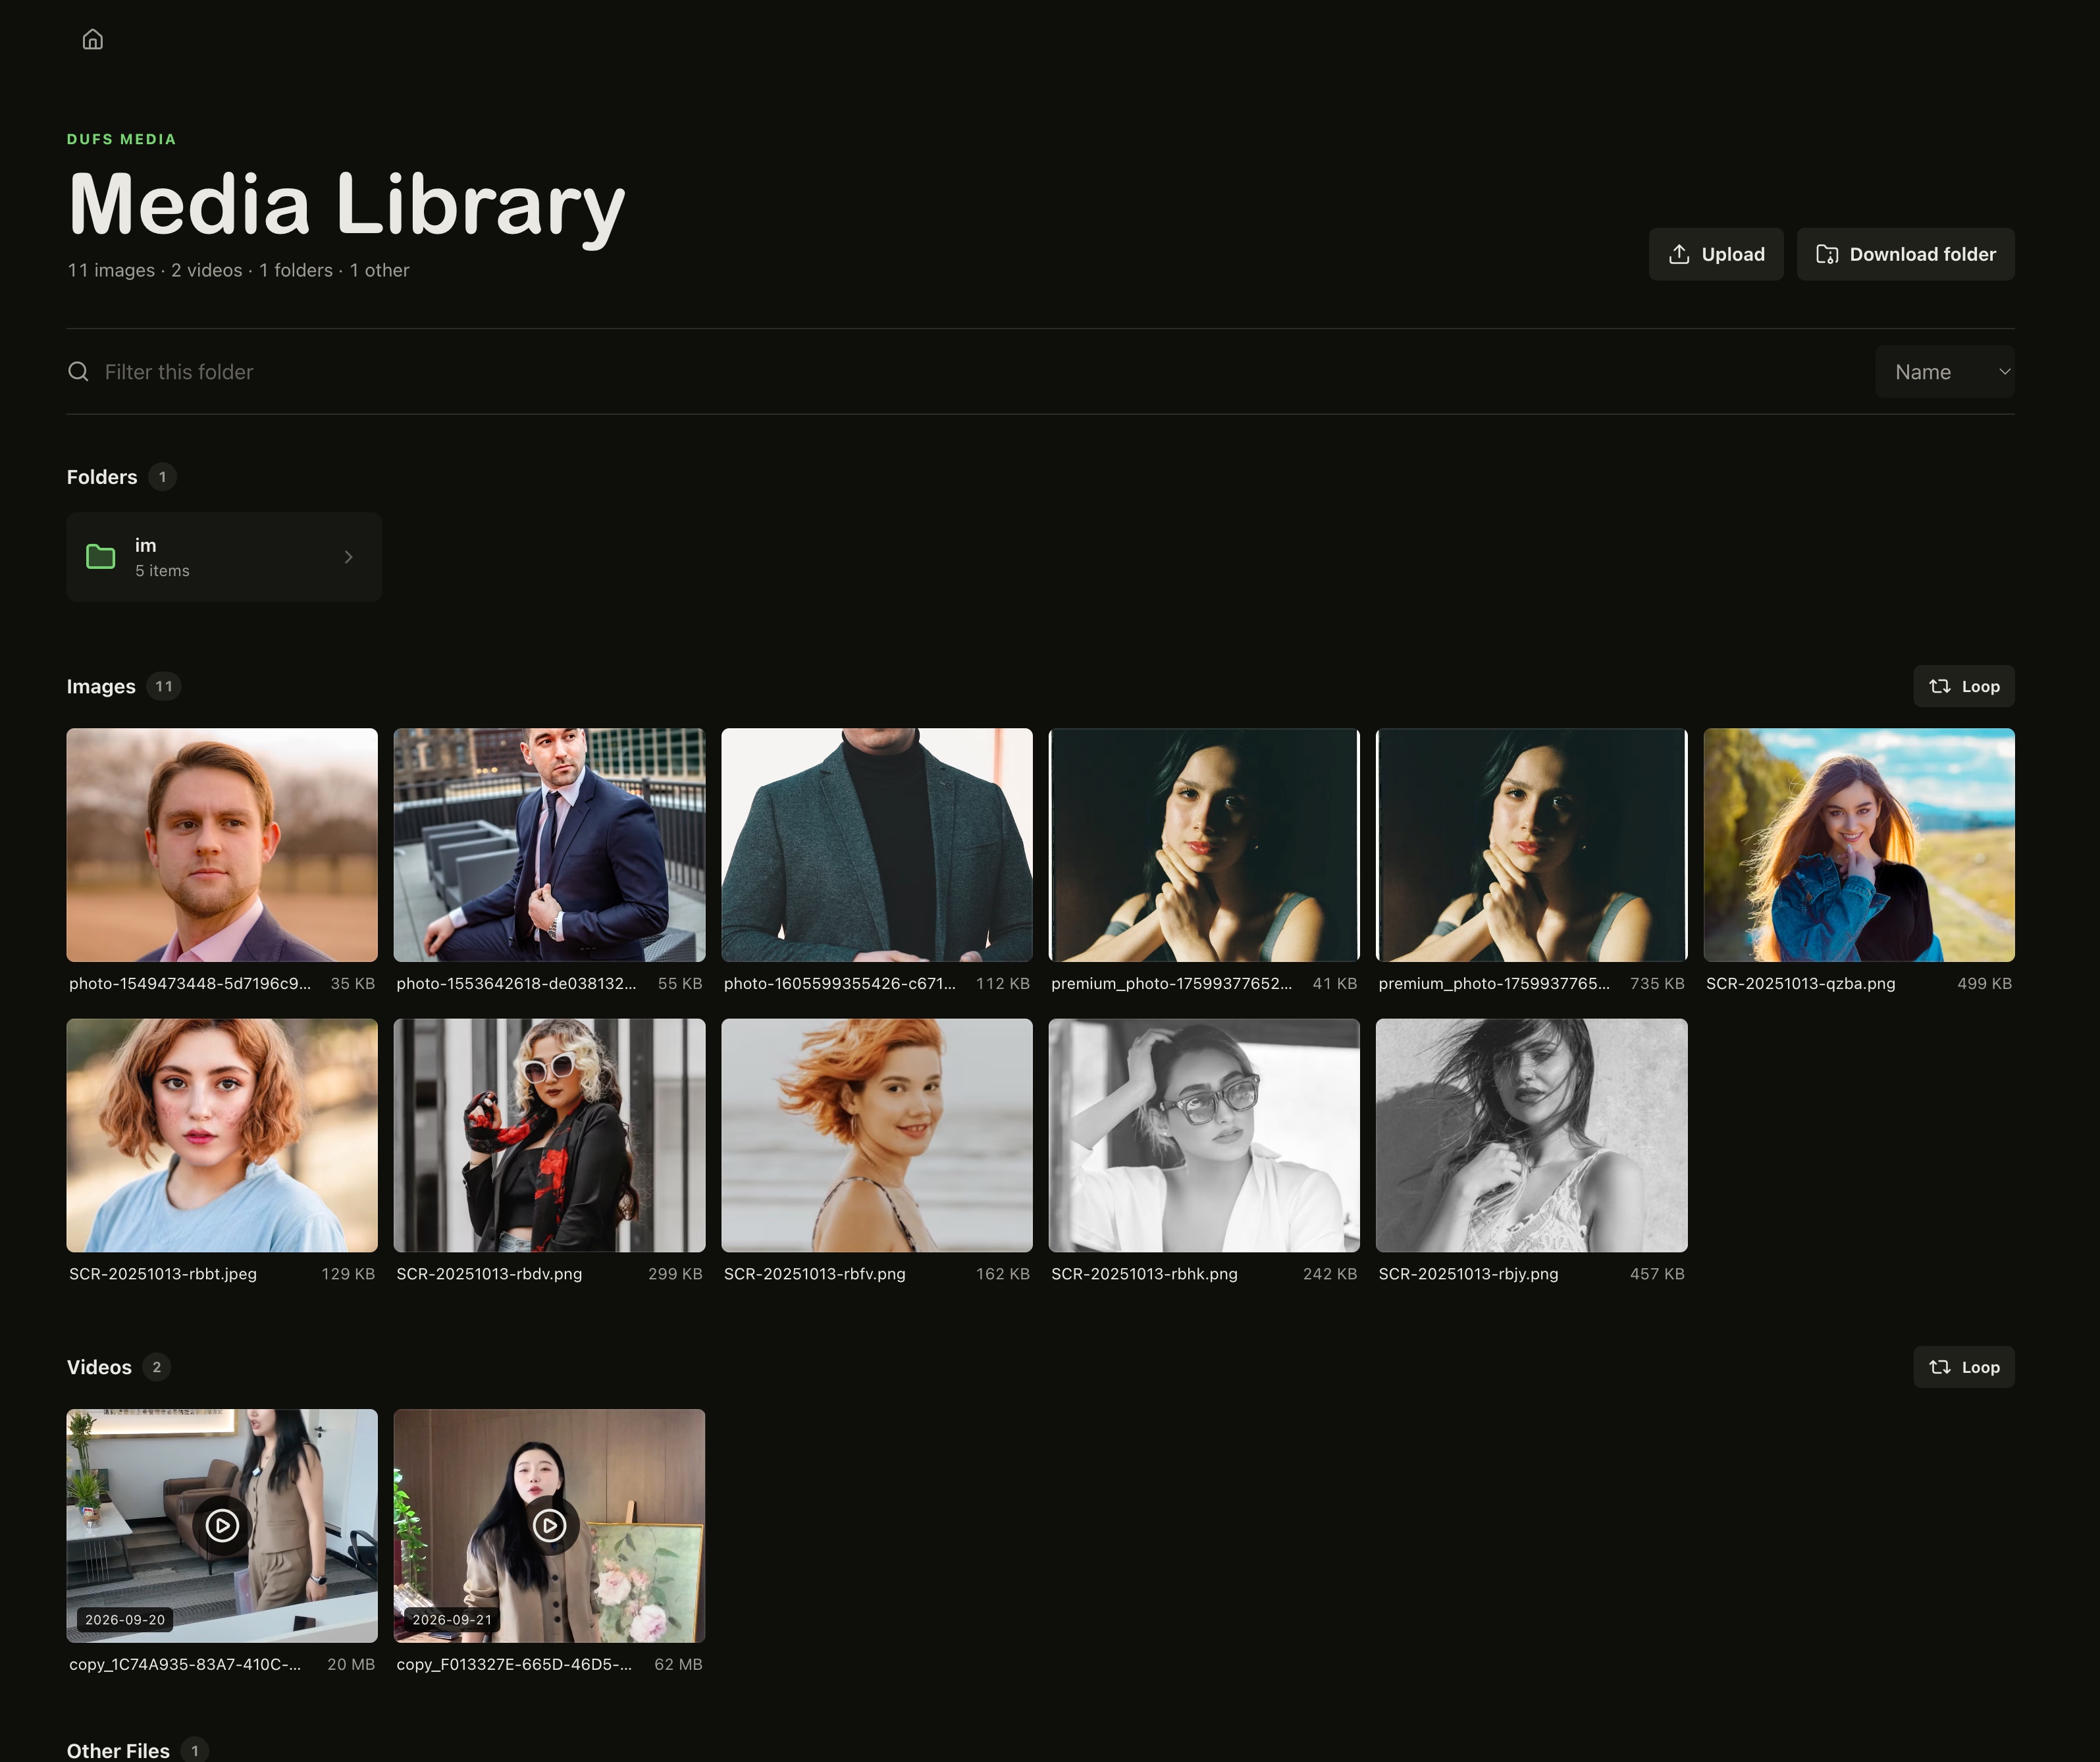Open SCR-20251013-qzba.png thumbnail
Viewport: 2100px width, 1762px height.
(x=1859, y=845)
